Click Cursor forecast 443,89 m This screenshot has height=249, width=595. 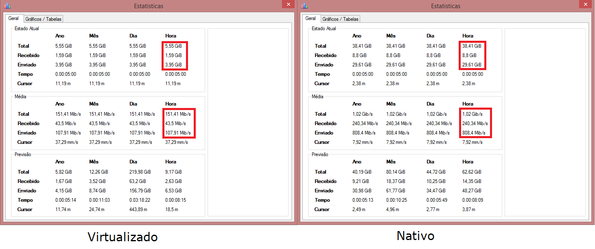(139, 209)
